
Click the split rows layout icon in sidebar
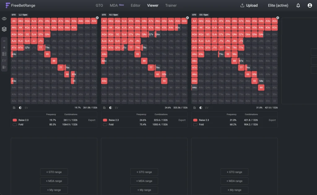[4, 54]
